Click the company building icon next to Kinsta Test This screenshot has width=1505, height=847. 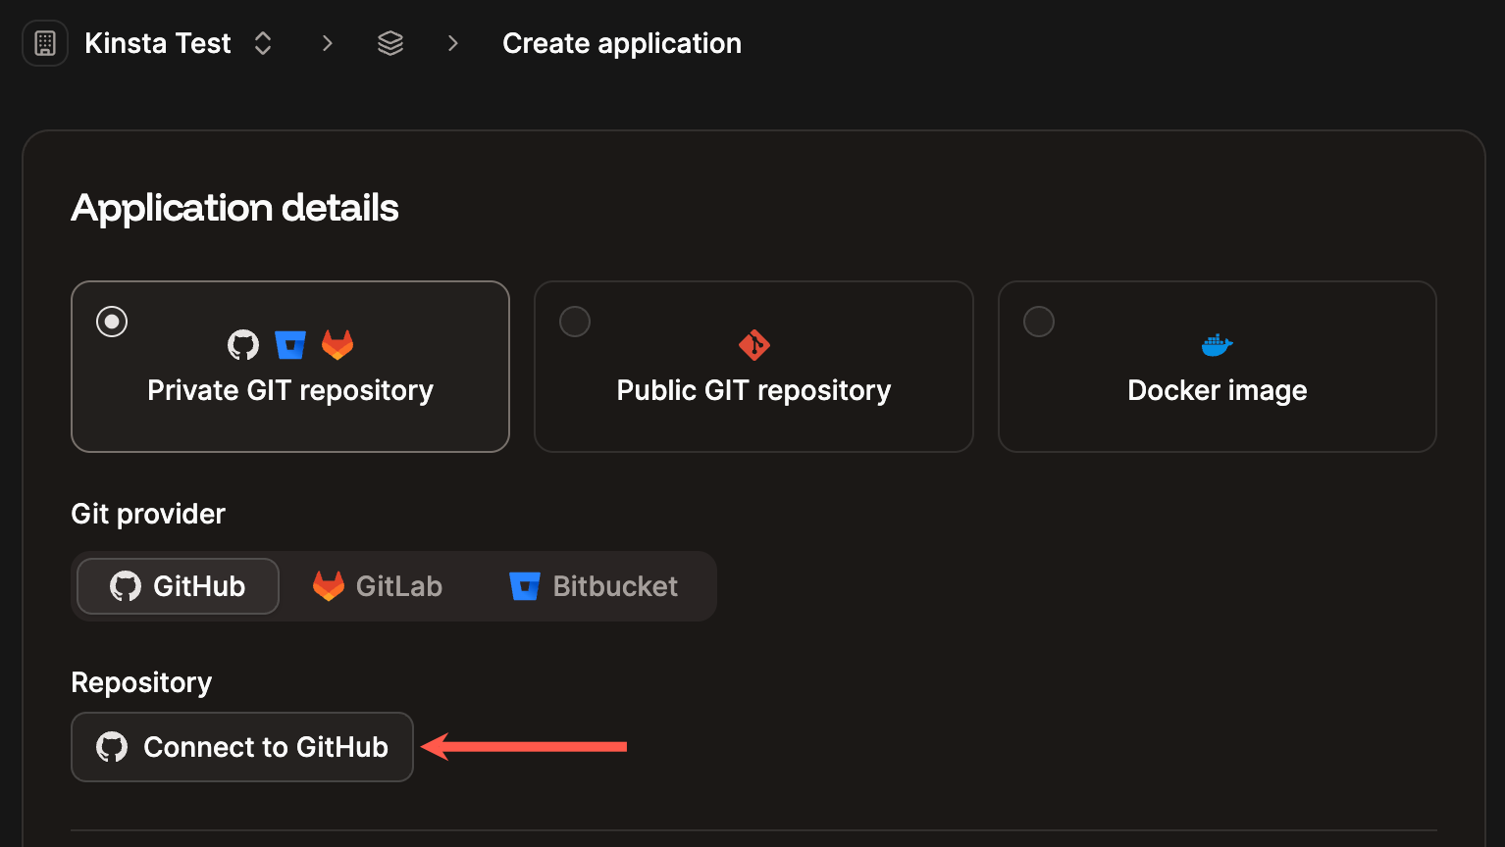point(44,42)
